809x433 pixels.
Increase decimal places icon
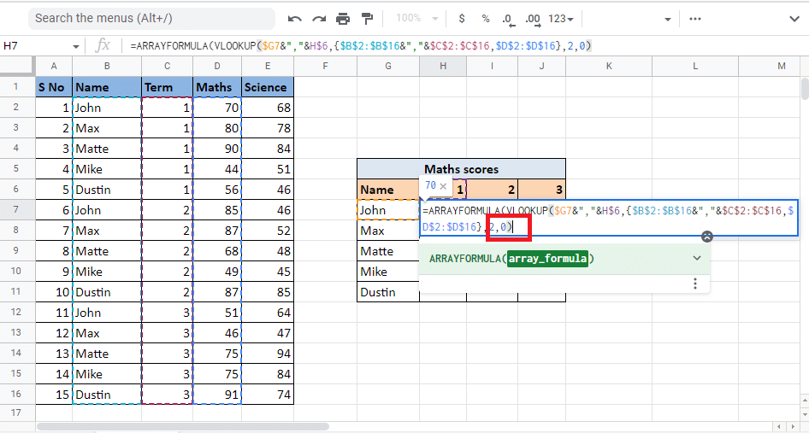(x=533, y=20)
